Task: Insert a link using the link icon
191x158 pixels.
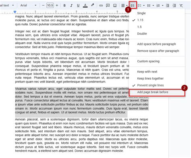Action: tap(101, 5)
